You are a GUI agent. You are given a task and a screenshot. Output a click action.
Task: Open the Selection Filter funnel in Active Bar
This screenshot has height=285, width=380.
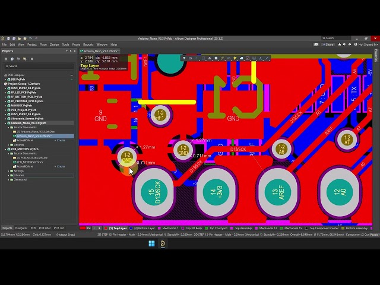click(184, 58)
